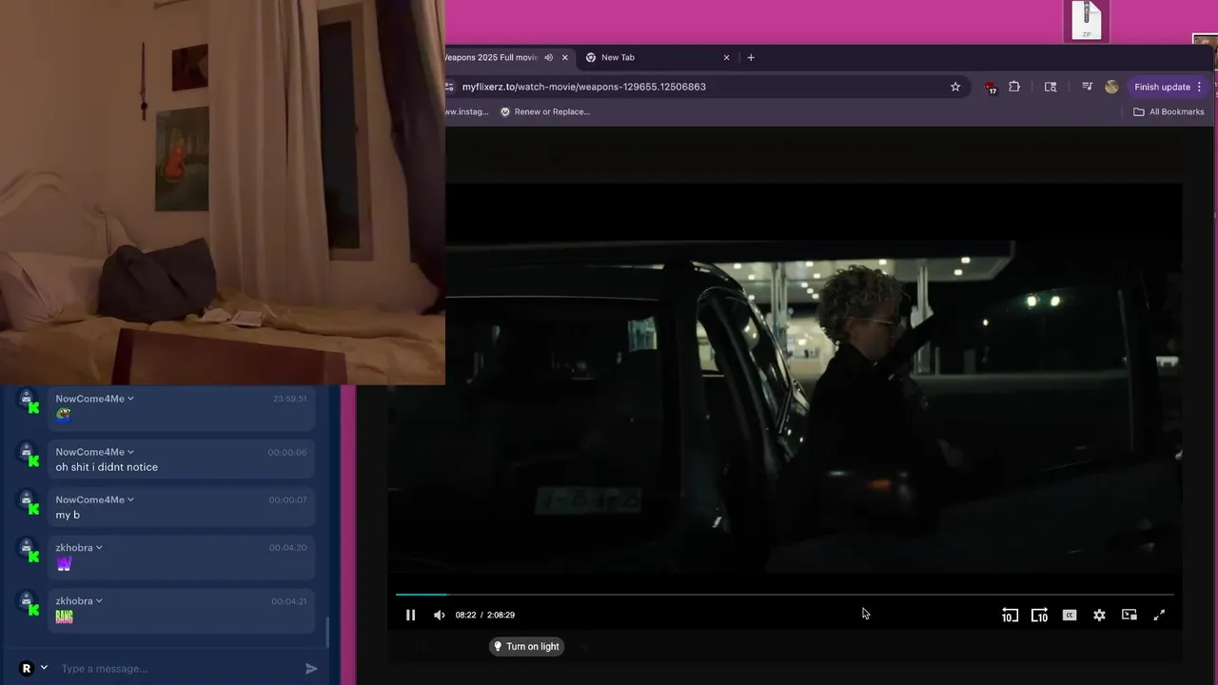Open the Renew or Replace bookmark
The width and height of the screenshot is (1218, 685).
coord(545,112)
